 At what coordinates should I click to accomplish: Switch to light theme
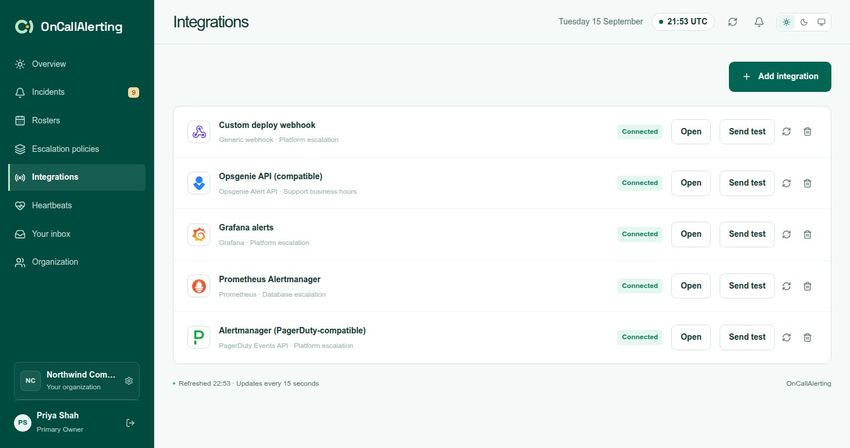(787, 22)
